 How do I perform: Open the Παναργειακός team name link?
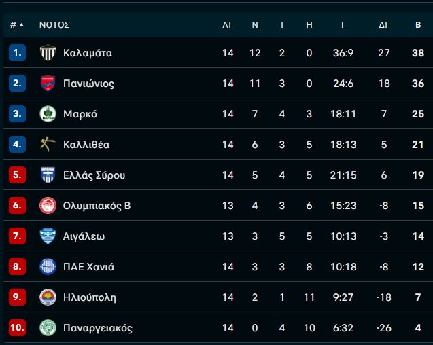(97, 328)
